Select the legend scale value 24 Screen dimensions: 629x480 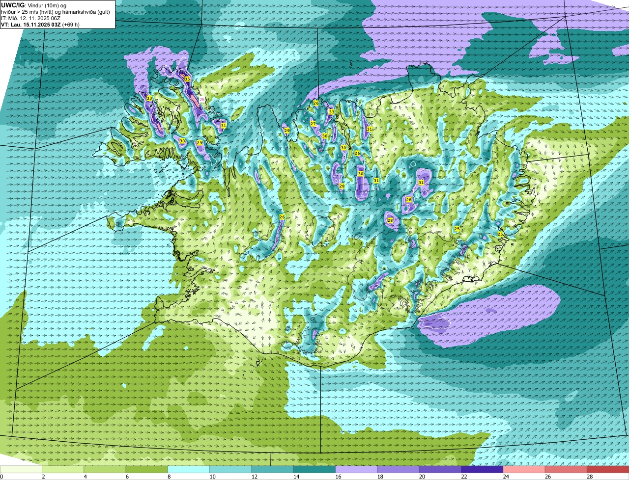pyautogui.click(x=506, y=477)
